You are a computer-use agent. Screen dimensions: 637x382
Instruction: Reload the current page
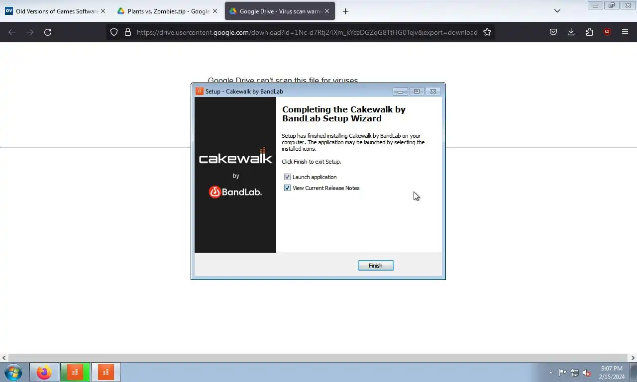pos(48,32)
